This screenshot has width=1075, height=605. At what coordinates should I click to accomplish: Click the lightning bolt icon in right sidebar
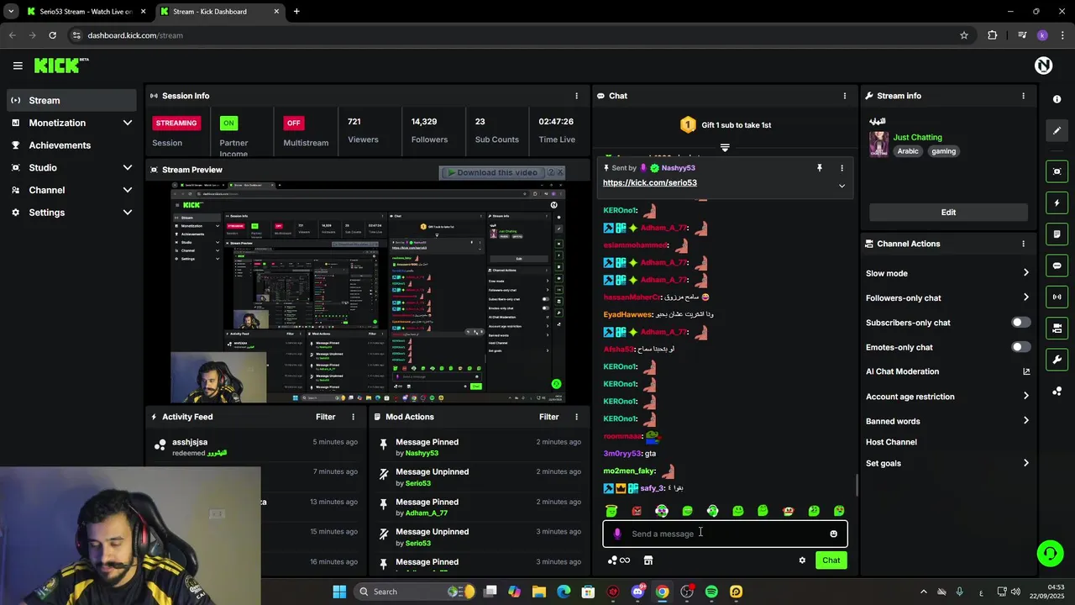(x=1057, y=203)
